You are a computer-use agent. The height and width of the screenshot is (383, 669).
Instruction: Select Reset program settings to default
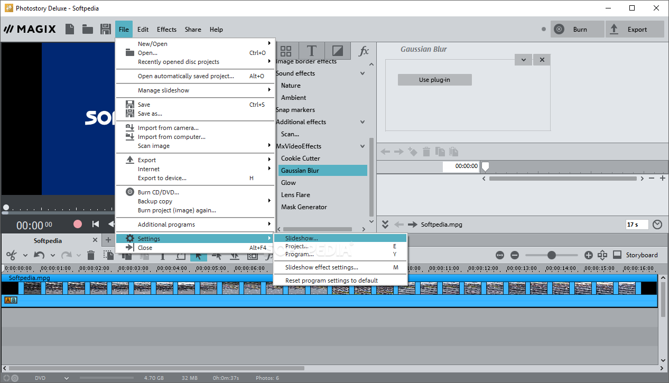click(340, 281)
